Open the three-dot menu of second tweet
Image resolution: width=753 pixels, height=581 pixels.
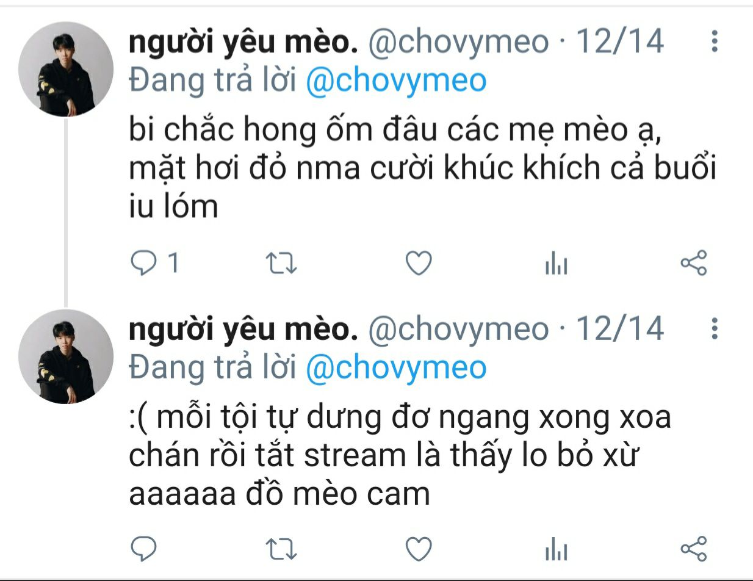pyautogui.click(x=715, y=328)
